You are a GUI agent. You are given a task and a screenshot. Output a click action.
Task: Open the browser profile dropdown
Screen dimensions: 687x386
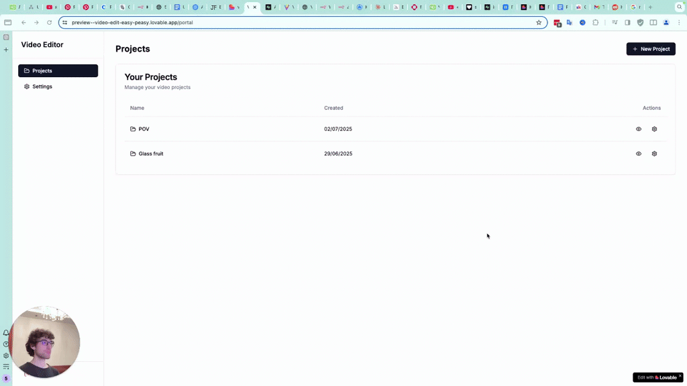pos(666,22)
